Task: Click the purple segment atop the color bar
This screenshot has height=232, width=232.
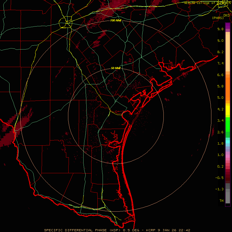Action: (x=228, y=26)
